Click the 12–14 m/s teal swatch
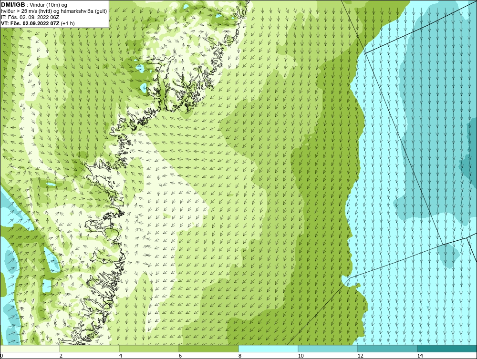477x359 pixels. (x=387, y=349)
